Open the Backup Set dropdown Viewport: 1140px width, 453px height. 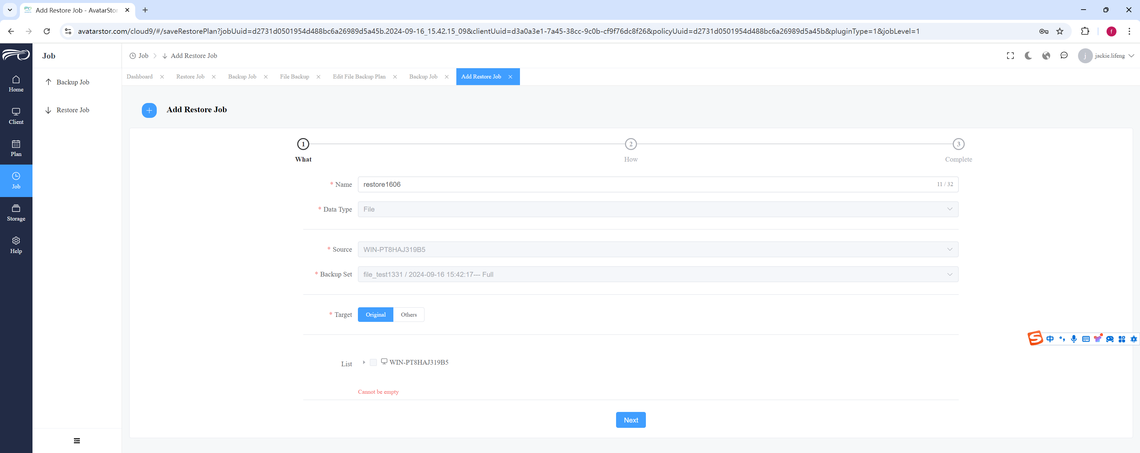click(657, 274)
